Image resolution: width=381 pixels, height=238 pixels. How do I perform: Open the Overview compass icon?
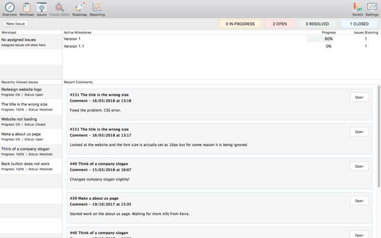coord(10,7)
